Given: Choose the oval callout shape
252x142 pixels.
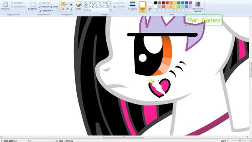Looking at the screenshot, I should coord(104,7).
